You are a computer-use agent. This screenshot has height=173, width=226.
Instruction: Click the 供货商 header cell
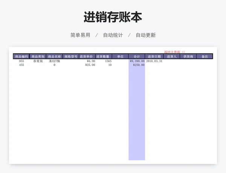click(188, 56)
